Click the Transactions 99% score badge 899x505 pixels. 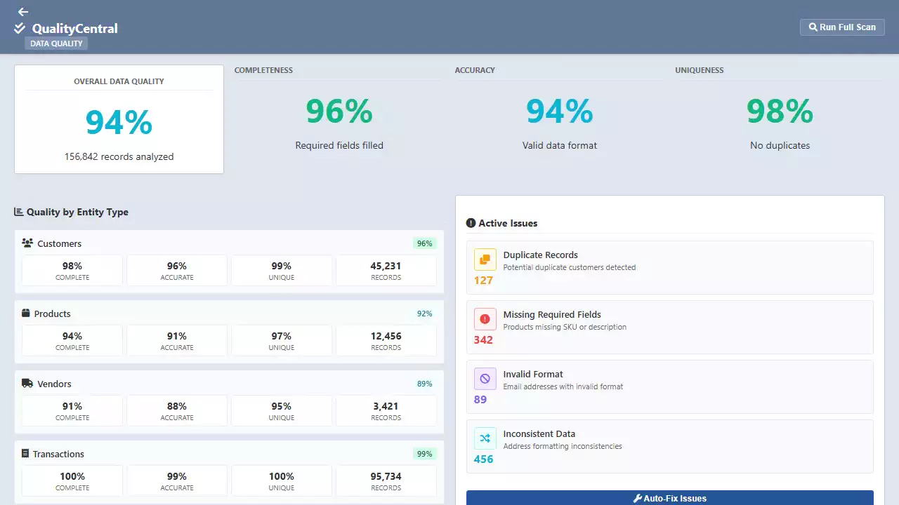[x=424, y=454]
